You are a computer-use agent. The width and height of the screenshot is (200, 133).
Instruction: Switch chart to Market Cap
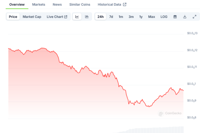pyautogui.click(x=32, y=17)
